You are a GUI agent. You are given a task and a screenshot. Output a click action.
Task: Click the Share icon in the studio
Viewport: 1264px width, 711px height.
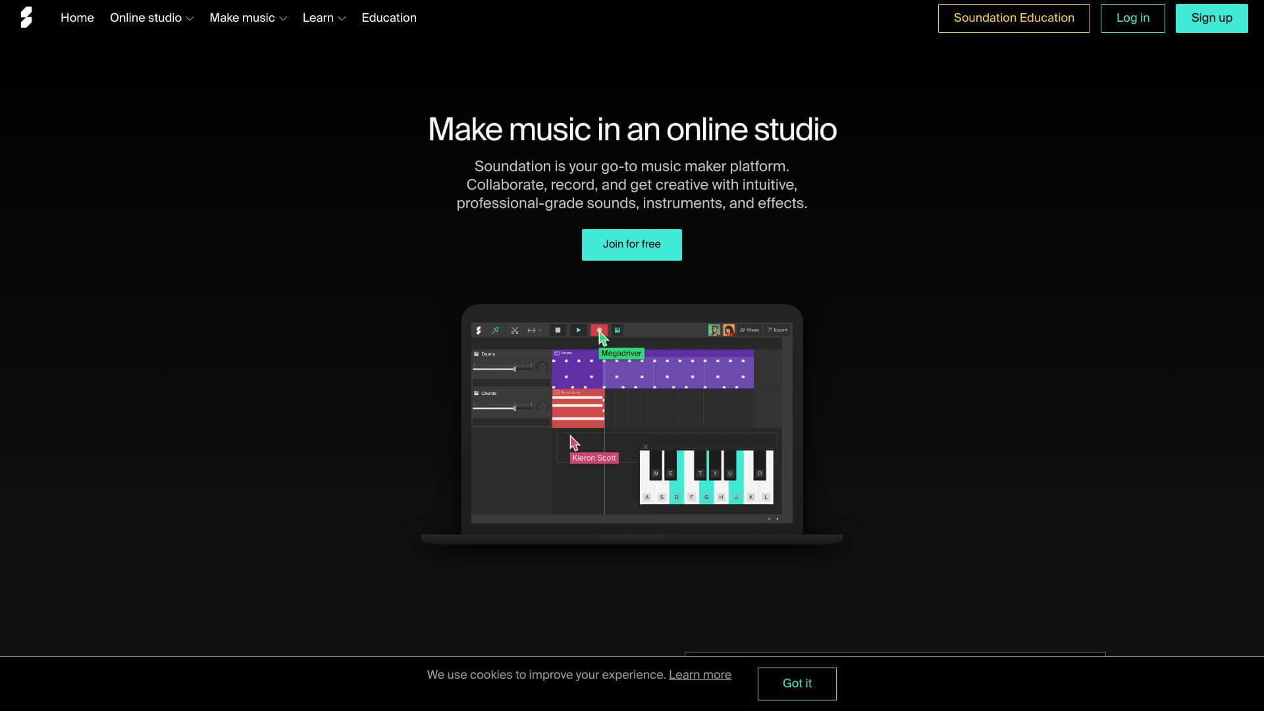pos(749,330)
